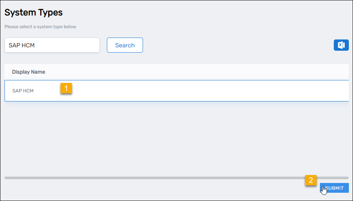Export the list with the Excel icon
Image resolution: width=353 pixels, height=201 pixels.
(341, 45)
